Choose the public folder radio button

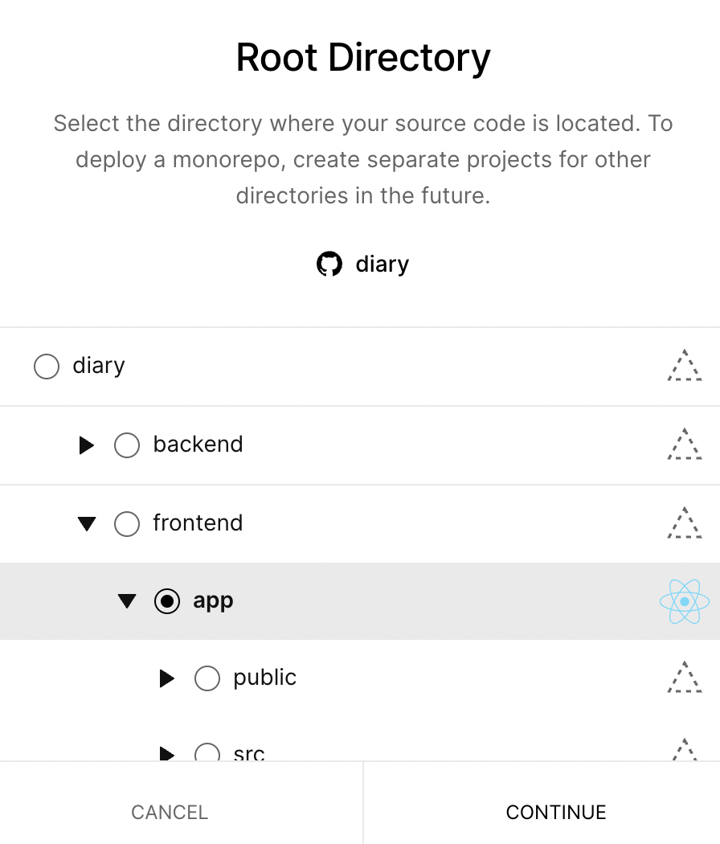pos(207,678)
